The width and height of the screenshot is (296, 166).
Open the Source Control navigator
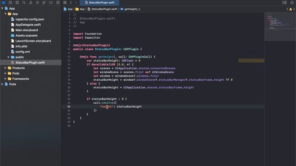tap(10, 2)
